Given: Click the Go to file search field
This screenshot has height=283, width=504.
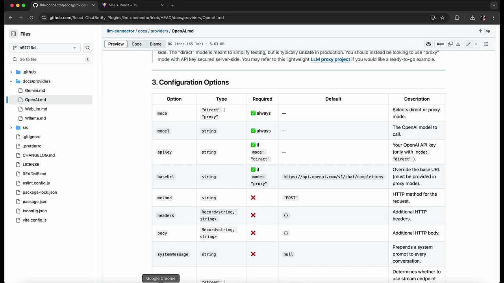Looking at the screenshot, I should 47,59.
